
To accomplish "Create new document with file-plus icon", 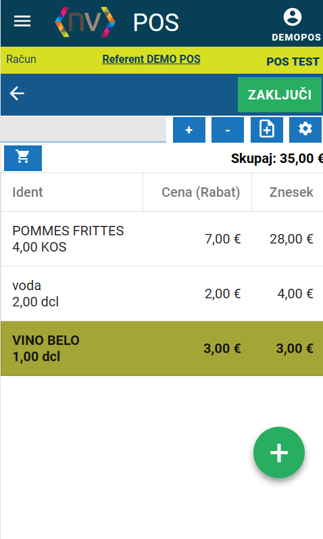I will [x=267, y=130].
